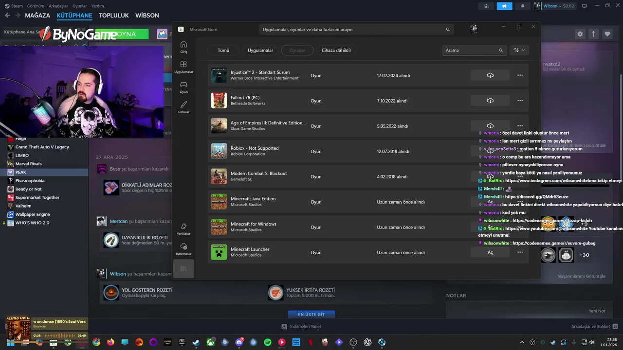
Task: Open Uygulamalar section in Store sidebar
Action: click(x=183, y=67)
